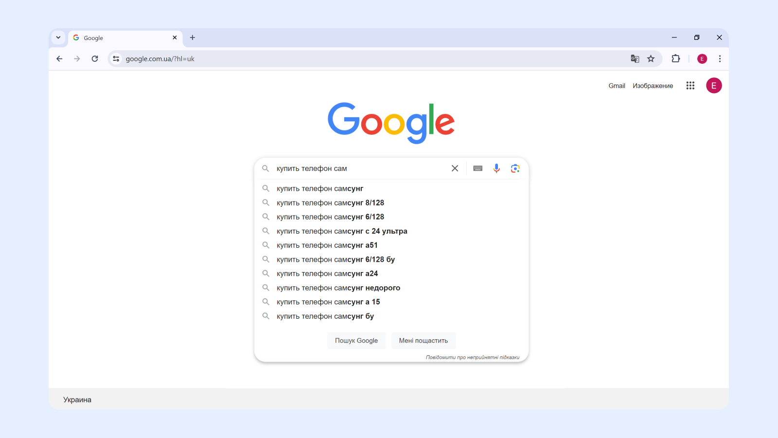Screen dimensions: 778x438
Task: Bookmark the page via the star icon
Action: [x=651, y=58]
